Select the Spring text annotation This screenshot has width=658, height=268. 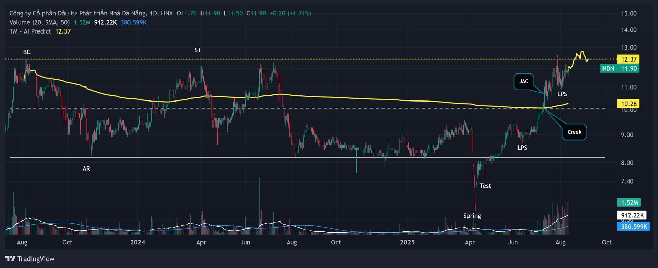point(472,216)
